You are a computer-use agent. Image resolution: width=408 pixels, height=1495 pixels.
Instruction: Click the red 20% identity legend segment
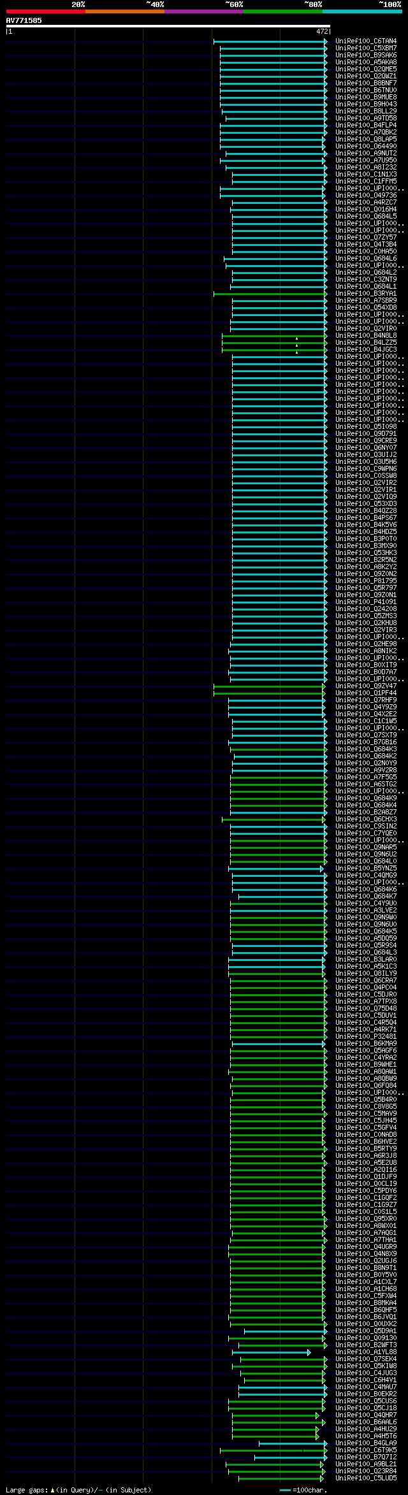[46, 11]
